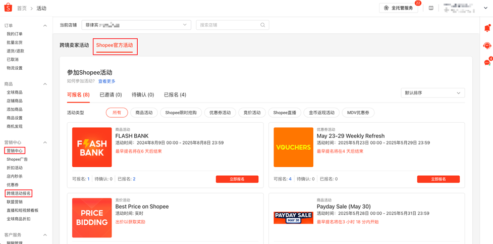Screen dimensions: 493x244
Task: Click FLASH BANK 已报名 count 2
Action: [134, 179]
